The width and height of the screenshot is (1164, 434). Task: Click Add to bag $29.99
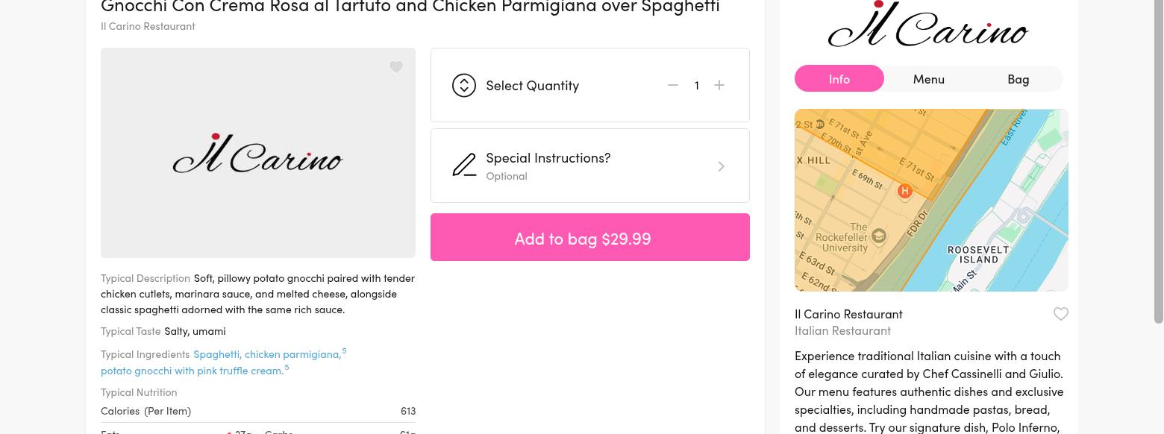pyautogui.click(x=589, y=238)
